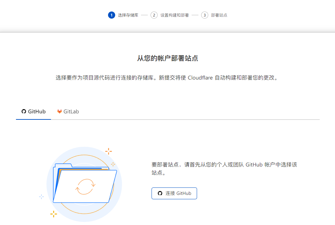Click the pale blue sparkle left of folder
The width and height of the screenshot is (335, 225).
[x=41, y=197]
